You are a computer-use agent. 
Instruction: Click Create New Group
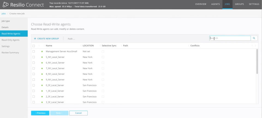[x=46, y=38]
